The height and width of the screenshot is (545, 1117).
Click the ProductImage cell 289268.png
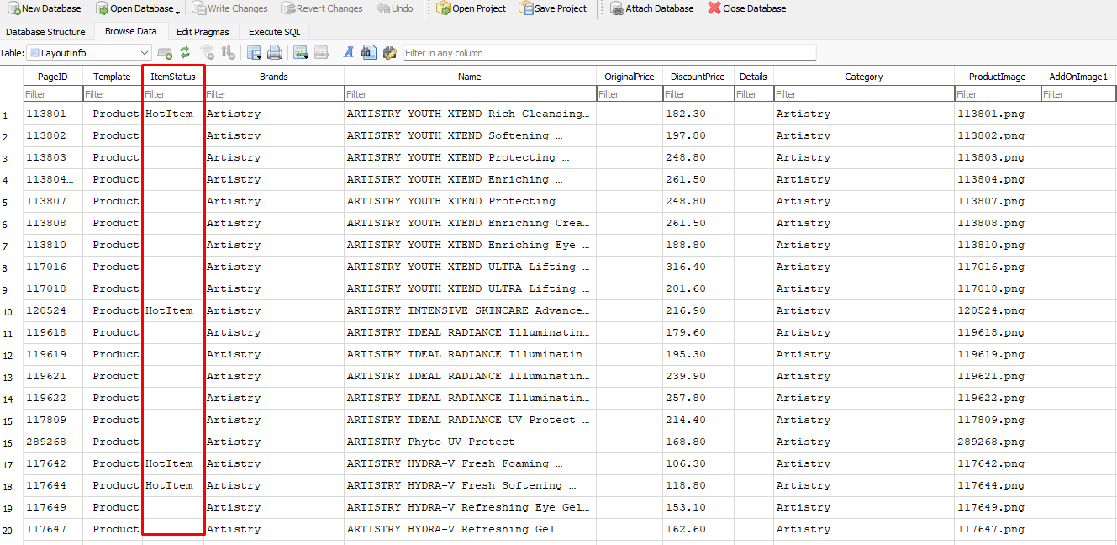pos(998,442)
